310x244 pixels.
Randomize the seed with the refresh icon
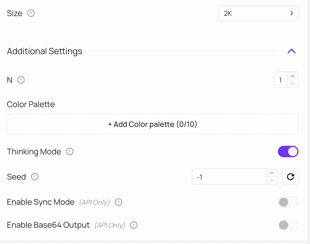(290, 177)
